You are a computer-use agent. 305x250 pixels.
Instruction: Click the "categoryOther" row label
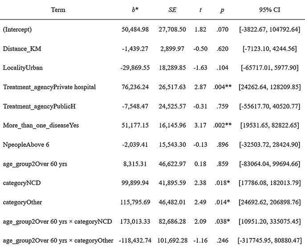[23, 202]
